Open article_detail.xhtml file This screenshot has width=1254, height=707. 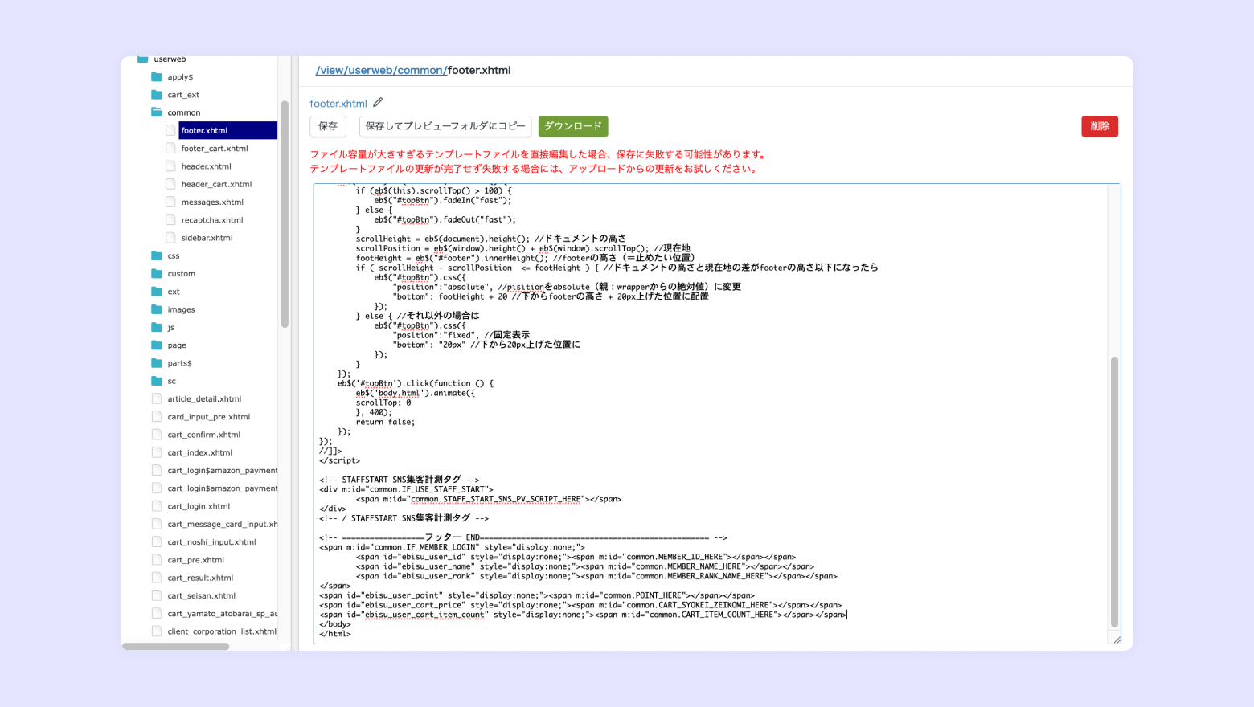tap(204, 399)
